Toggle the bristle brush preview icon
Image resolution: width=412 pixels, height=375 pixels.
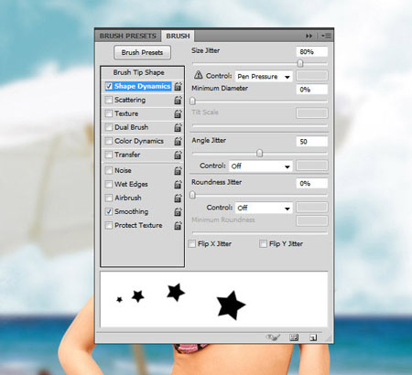(273, 337)
